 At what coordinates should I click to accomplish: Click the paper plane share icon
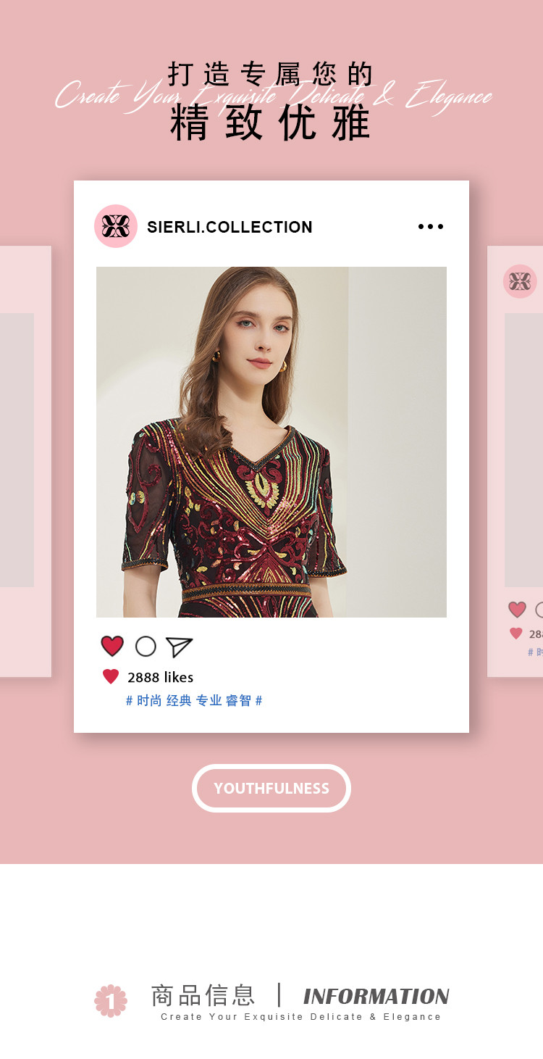(x=179, y=647)
